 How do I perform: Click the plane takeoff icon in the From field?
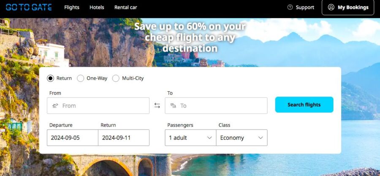(x=55, y=106)
